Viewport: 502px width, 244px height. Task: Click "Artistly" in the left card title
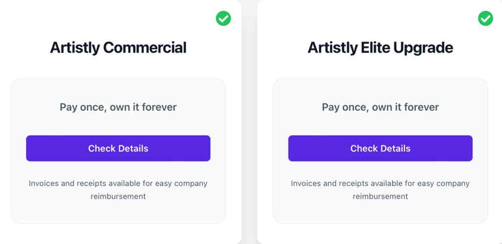pos(75,48)
